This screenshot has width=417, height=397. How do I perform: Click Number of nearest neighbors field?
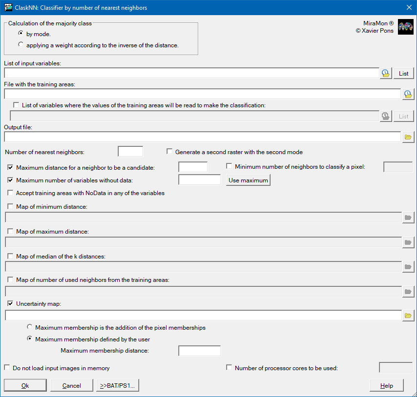tap(130, 152)
